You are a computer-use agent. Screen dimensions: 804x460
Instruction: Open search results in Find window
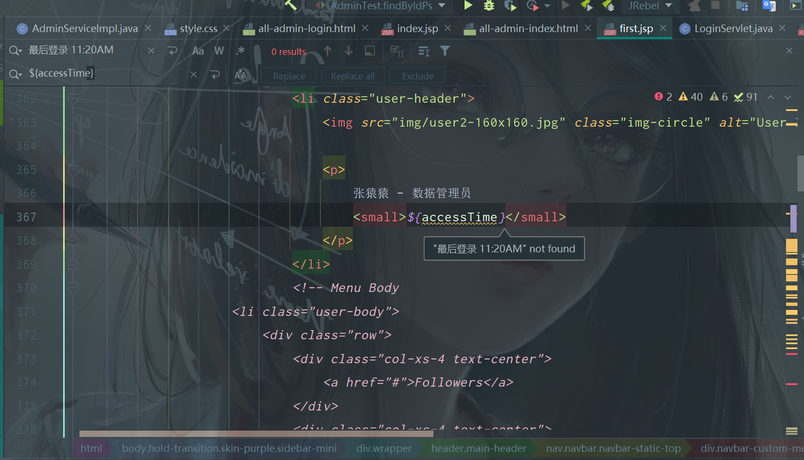[370, 51]
